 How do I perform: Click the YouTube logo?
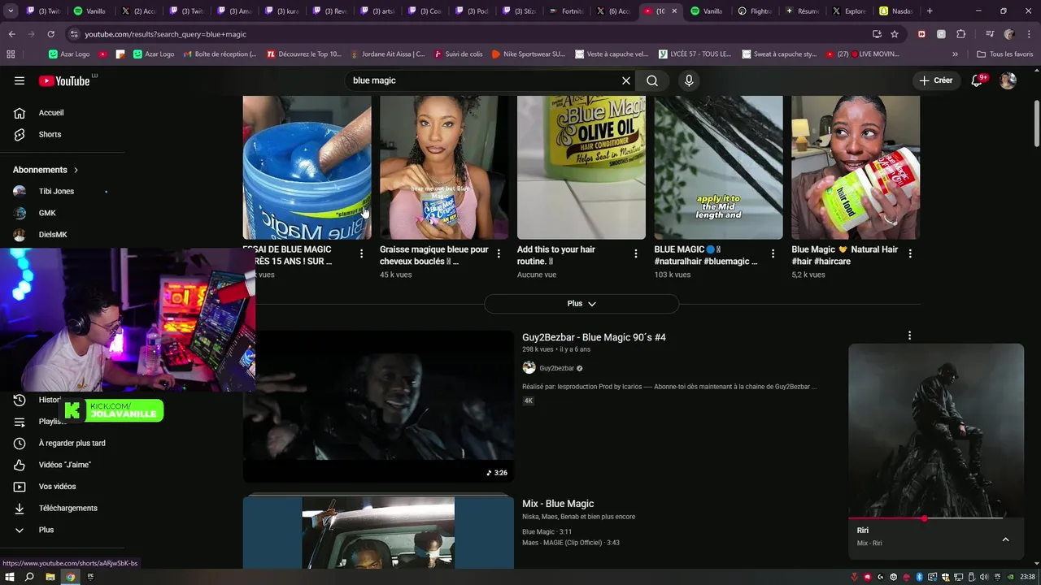click(64, 80)
